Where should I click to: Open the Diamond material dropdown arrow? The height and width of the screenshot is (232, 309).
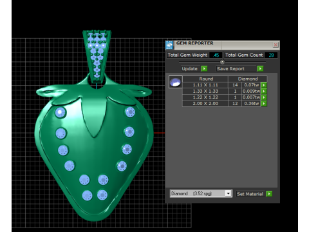click(x=229, y=193)
